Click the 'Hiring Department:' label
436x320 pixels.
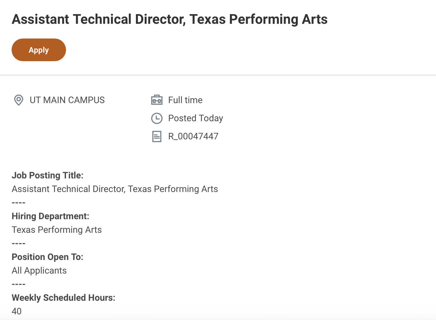pos(50,216)
